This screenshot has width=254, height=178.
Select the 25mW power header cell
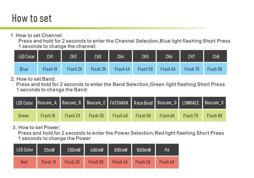pyautogui.click(x=49, y=150)
